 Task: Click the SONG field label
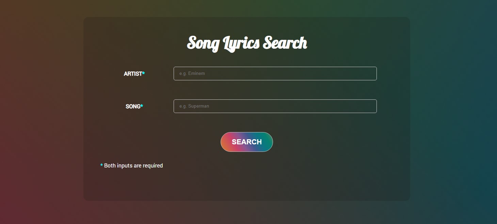pos(132,106)
